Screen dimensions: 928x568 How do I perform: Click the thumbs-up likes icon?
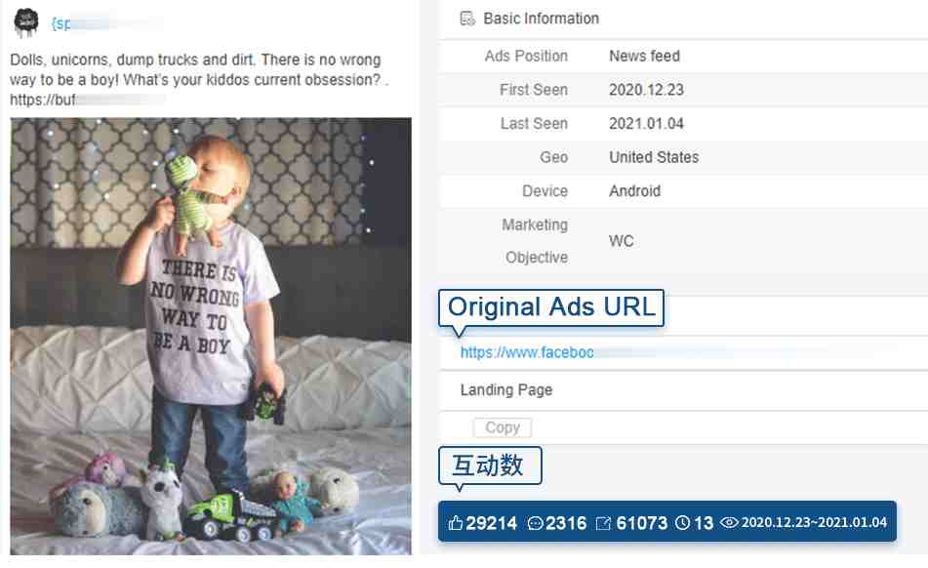coord(455,523)
